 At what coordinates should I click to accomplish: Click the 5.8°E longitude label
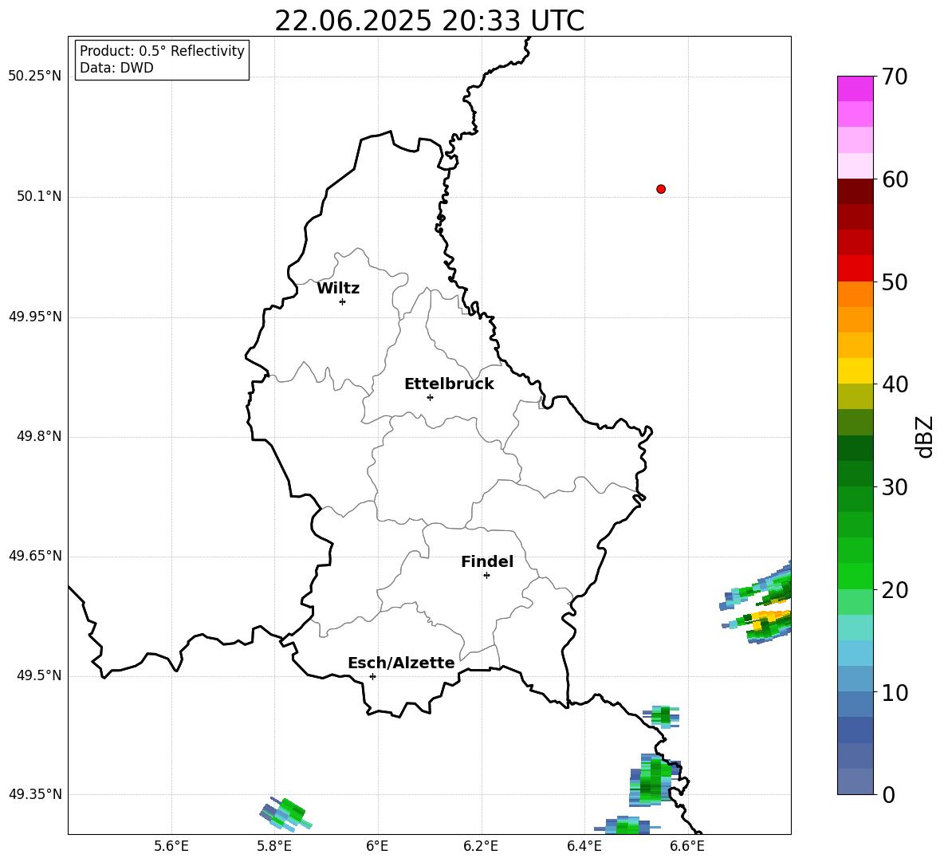click(x=274, y=847)
